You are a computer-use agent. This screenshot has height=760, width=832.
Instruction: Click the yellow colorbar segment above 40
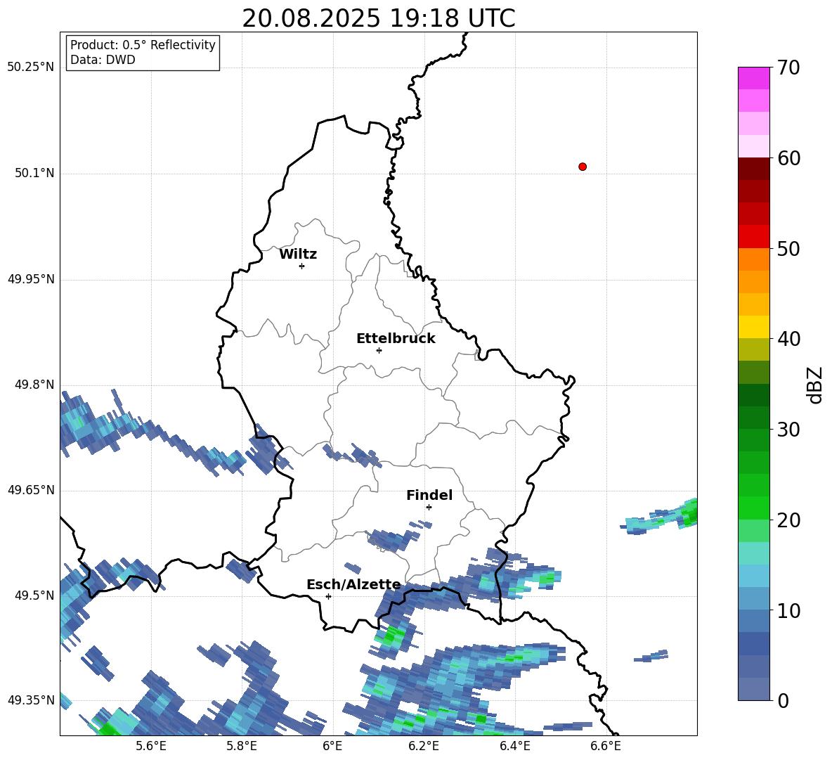[753, 327]
